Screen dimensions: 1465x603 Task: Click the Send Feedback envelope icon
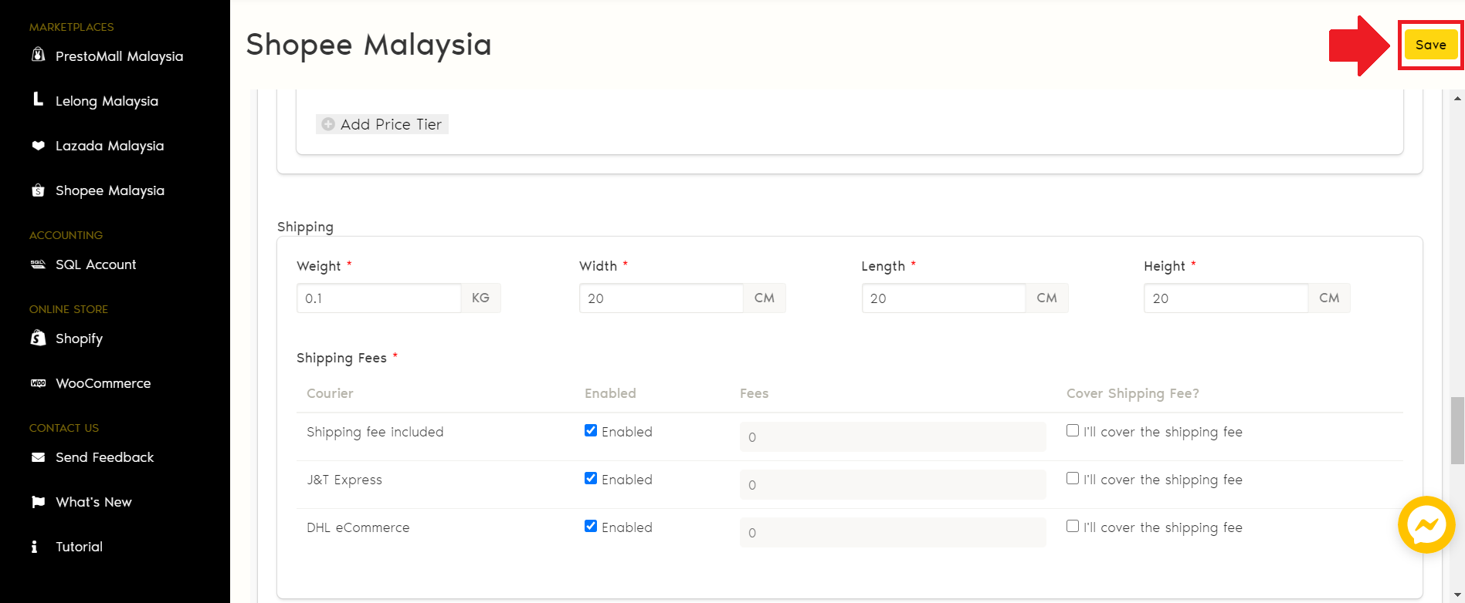coord(38,457)
